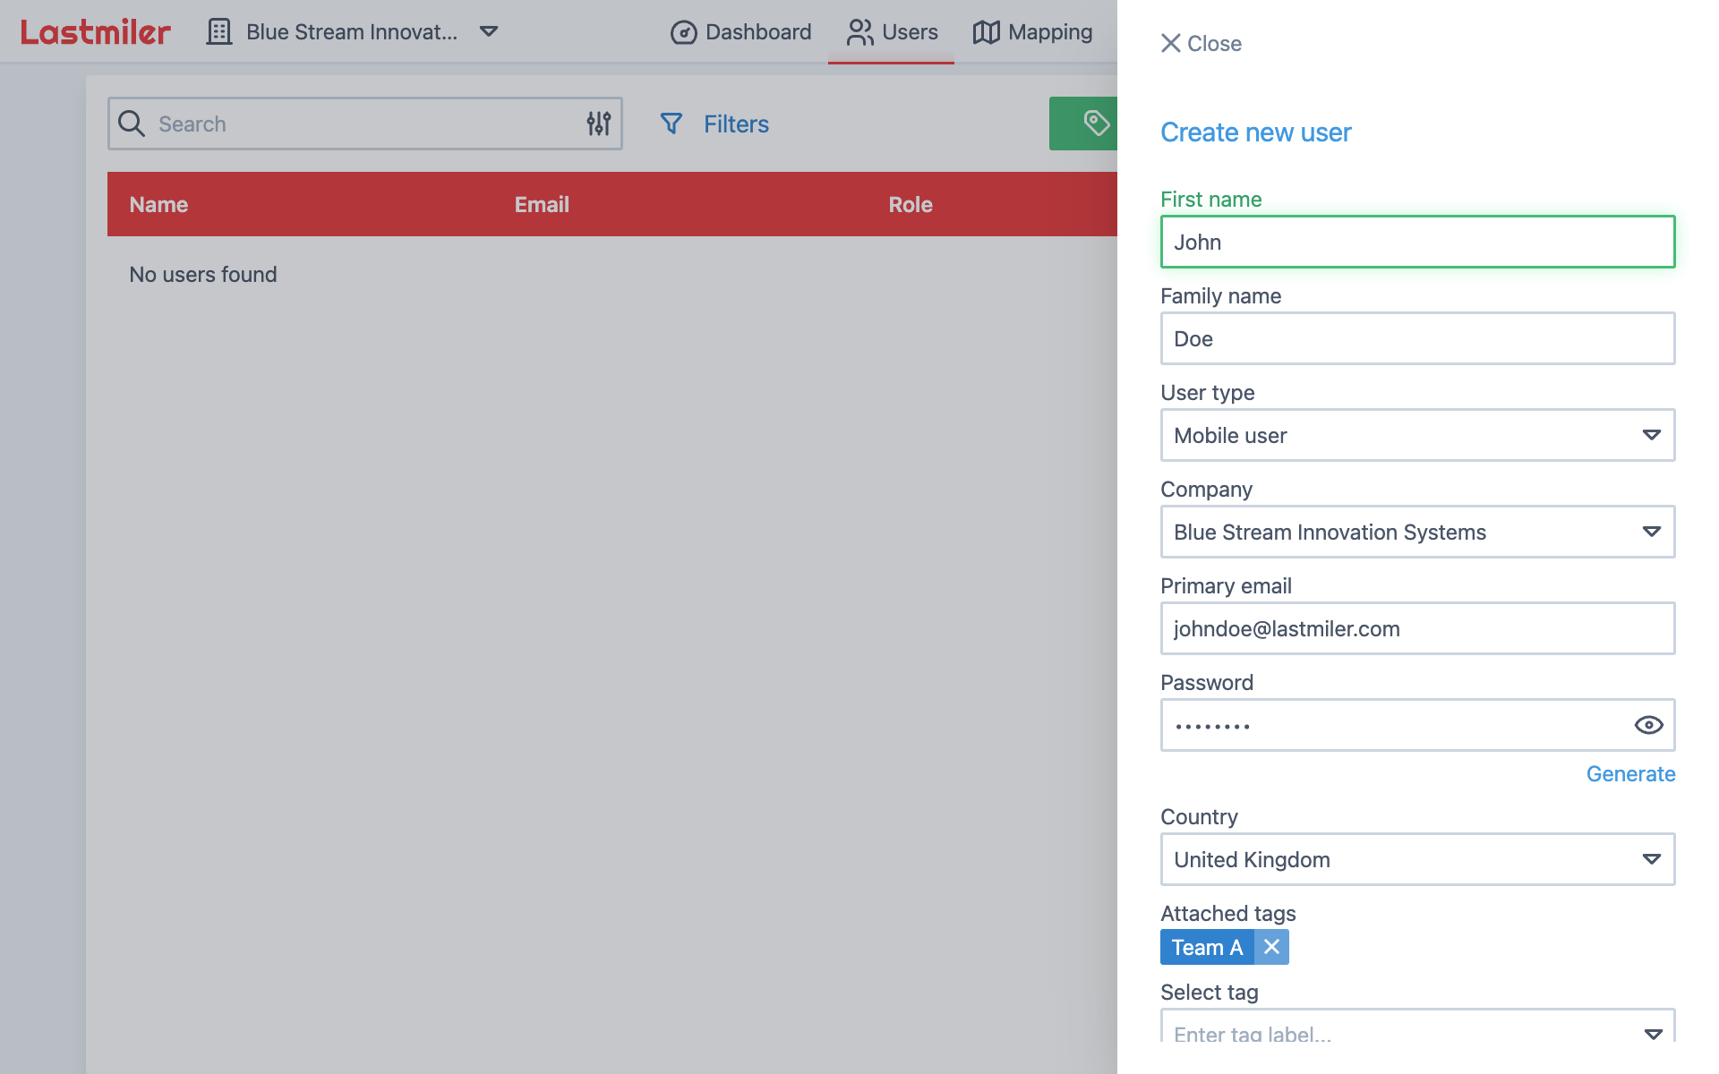Open the User type dropdown
Viewport: 1719px width, 1074px height.
pos(1417,435)
